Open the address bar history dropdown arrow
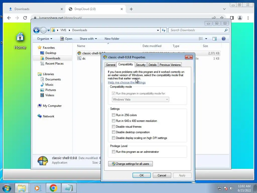The height and width of the screenshot is (193, 257). click(x=158, y=30)
